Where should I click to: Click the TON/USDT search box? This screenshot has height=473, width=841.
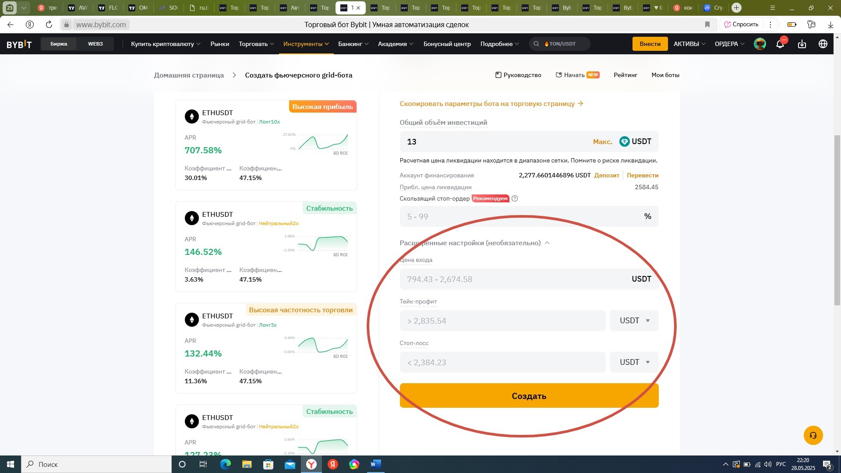coord(560,44)
